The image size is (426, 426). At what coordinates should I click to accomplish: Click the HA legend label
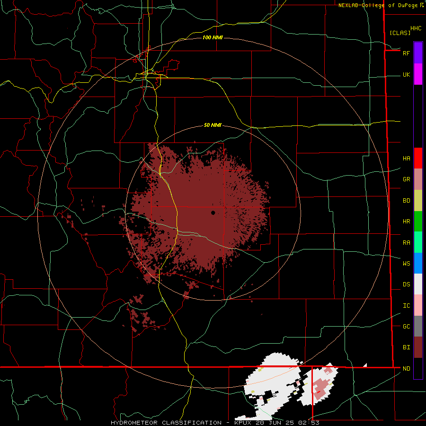(407, 159)
